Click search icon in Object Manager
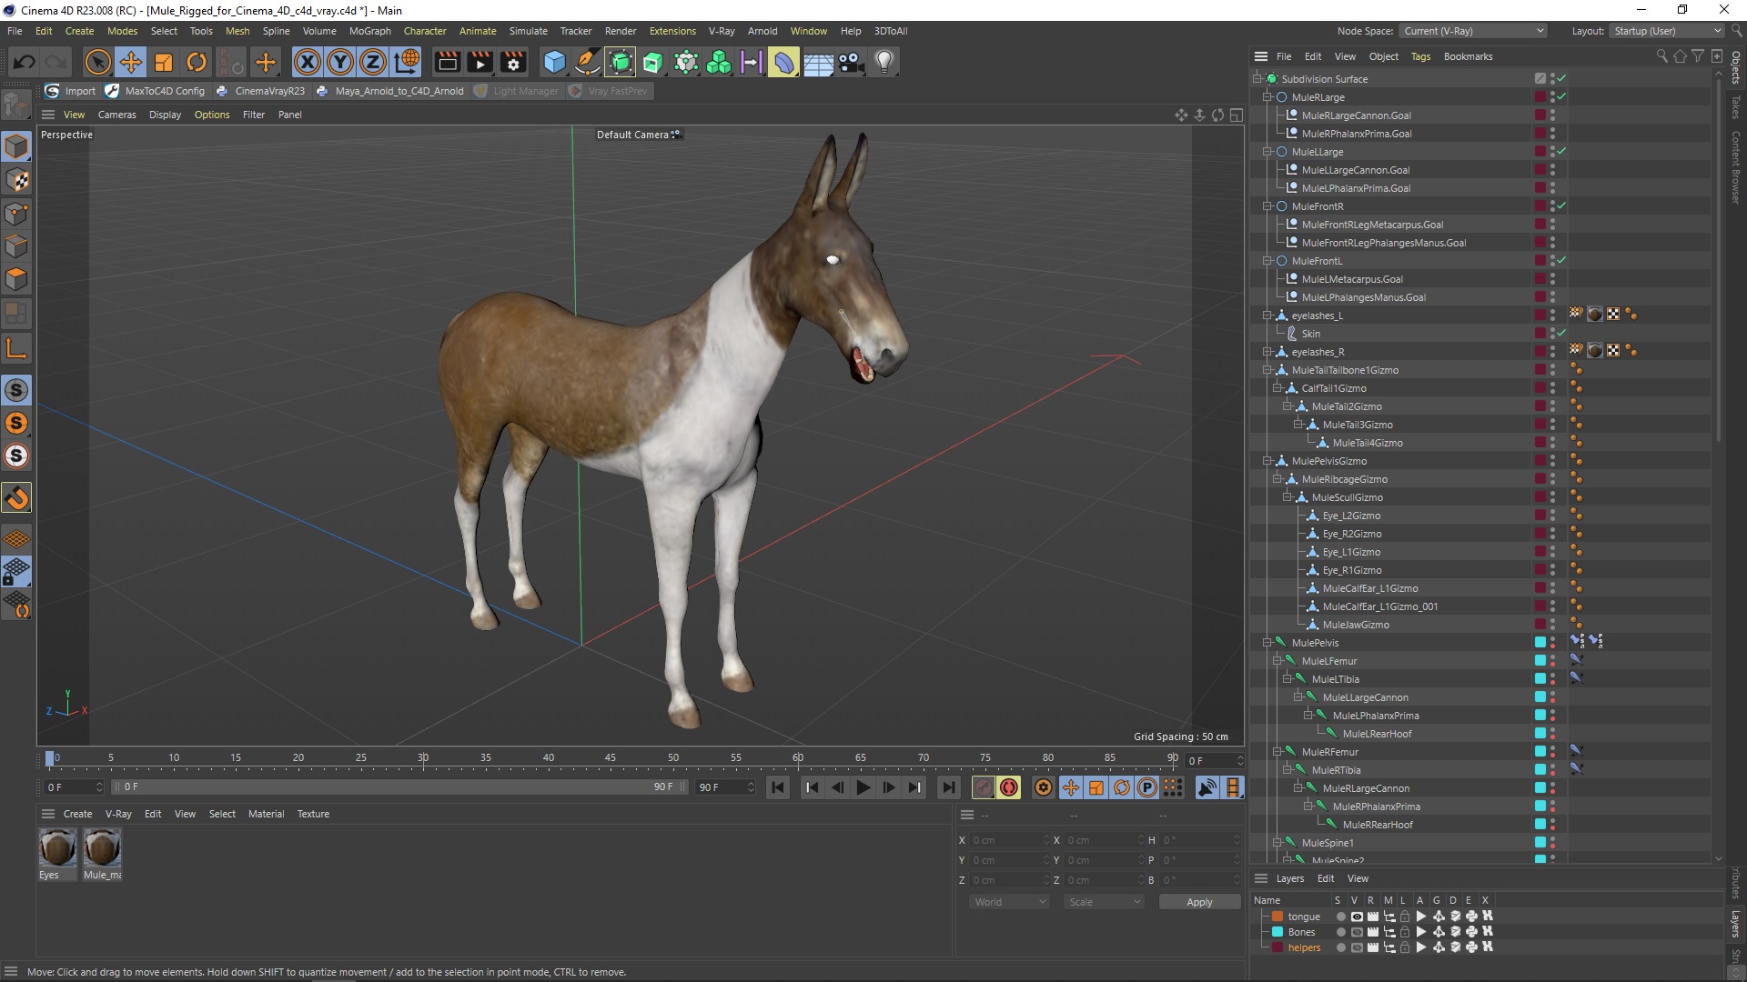The image size is (1747, 982). tap(1661, 56)
